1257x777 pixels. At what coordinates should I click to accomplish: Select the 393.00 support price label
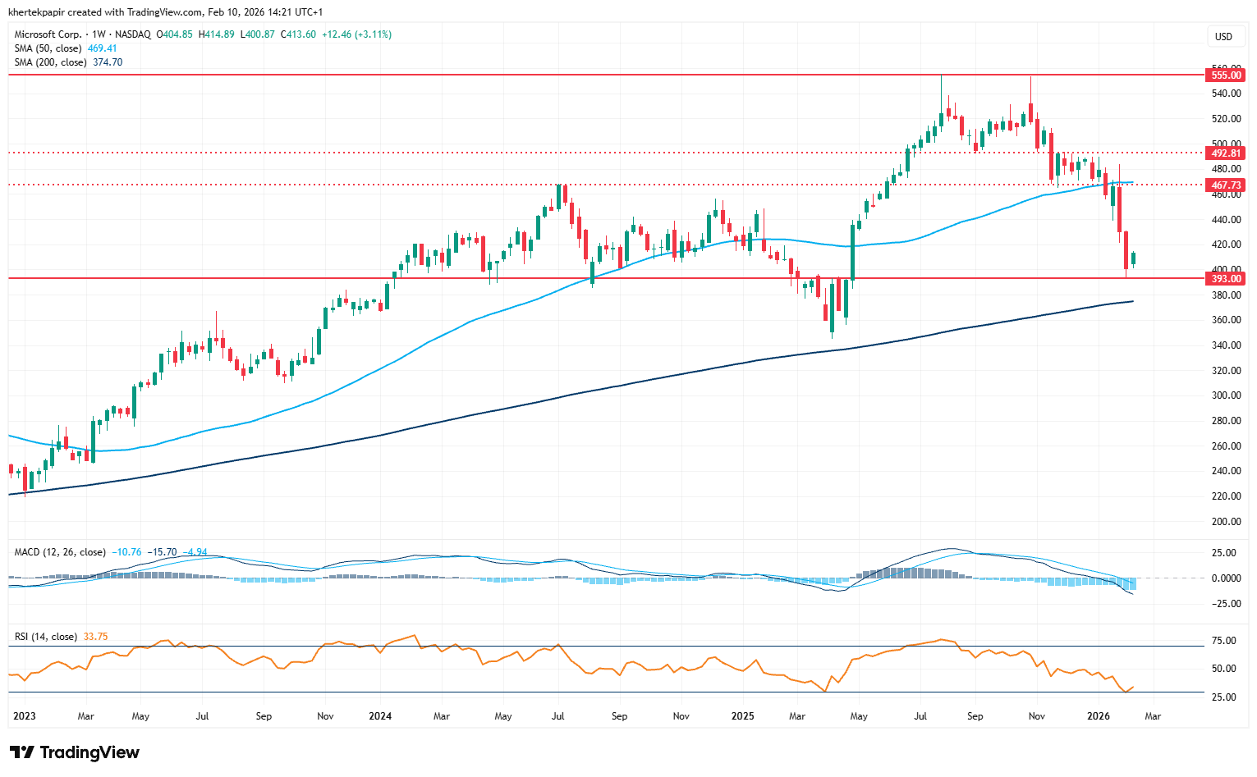tap(1226, 278)
